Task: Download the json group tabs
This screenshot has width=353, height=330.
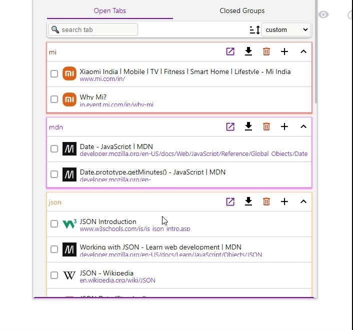Action: [x=248, y=201]
